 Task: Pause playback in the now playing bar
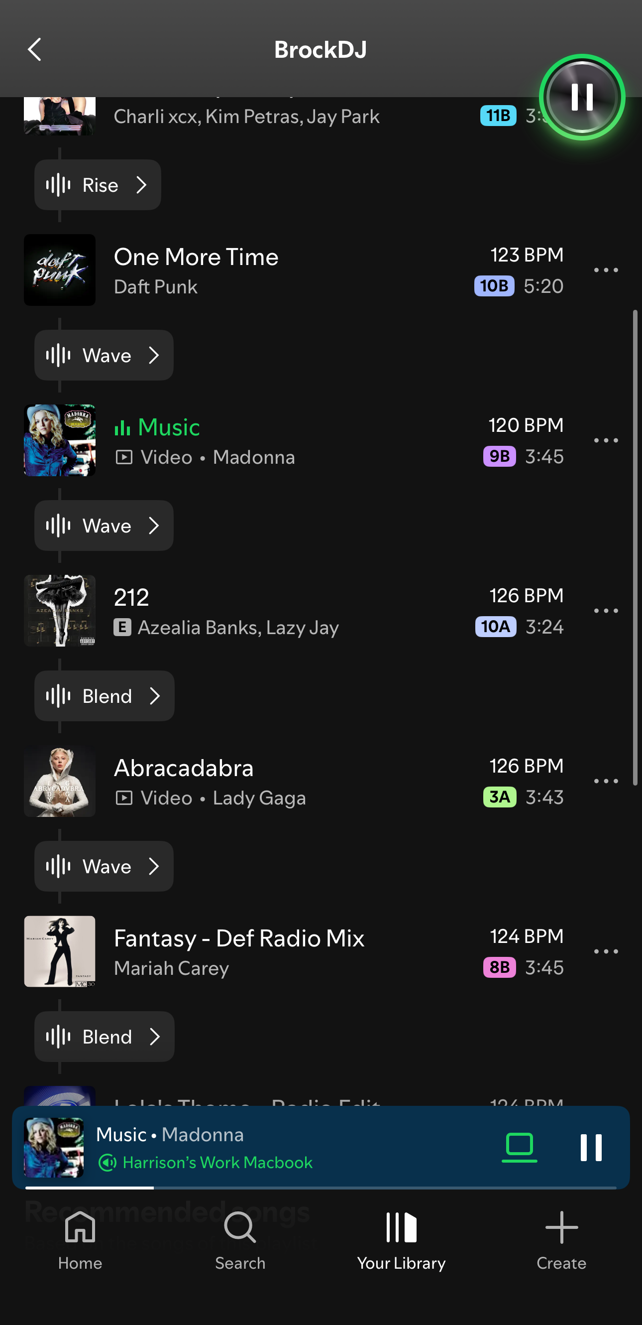pos(591,1147)
